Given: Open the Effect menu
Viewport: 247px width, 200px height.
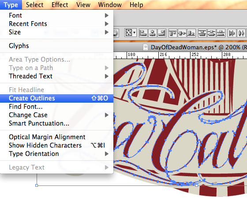Looking at the screenshot, I should click(x=60, y=5).
